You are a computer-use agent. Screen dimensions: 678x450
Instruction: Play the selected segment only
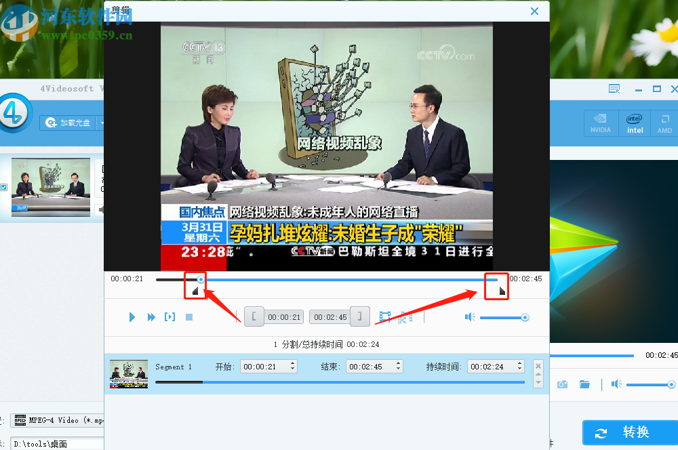coord(170,317)
